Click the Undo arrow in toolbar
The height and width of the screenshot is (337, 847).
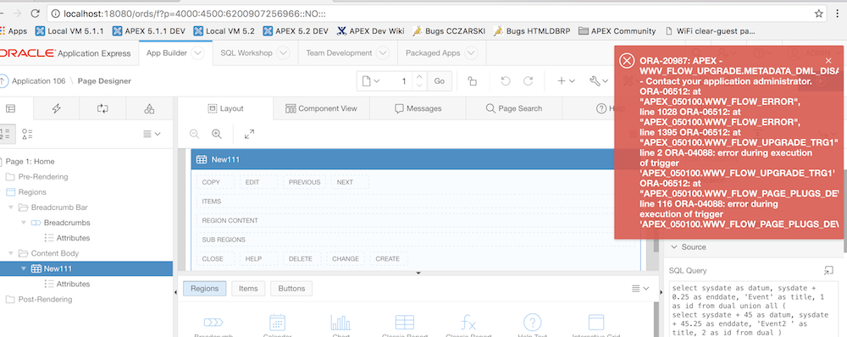point(506,81)
